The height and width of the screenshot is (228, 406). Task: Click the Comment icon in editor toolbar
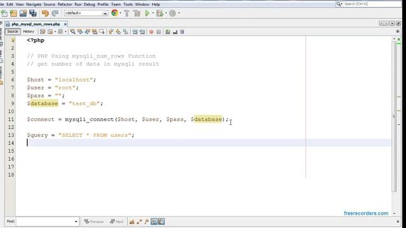167,32
